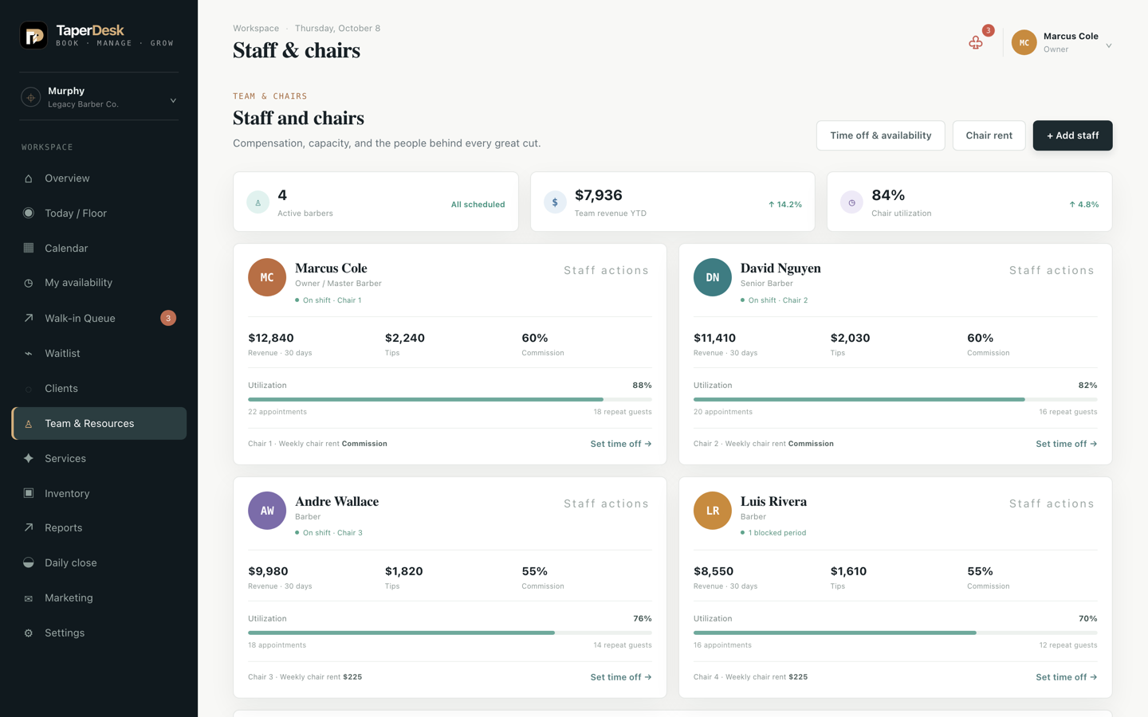1148x717 pixels.
Task: Click Luis Rivera's 70% utilization bar
Action: tap(895, 633)
